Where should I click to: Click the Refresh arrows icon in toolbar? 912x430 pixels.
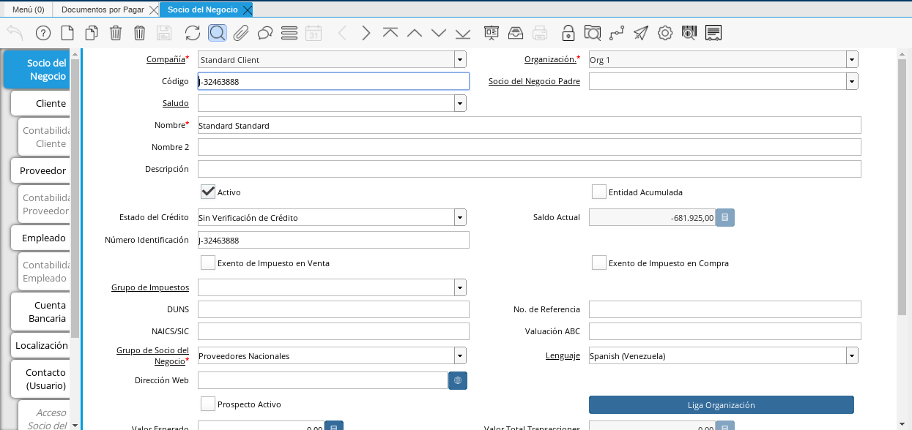tap(193, 33)
